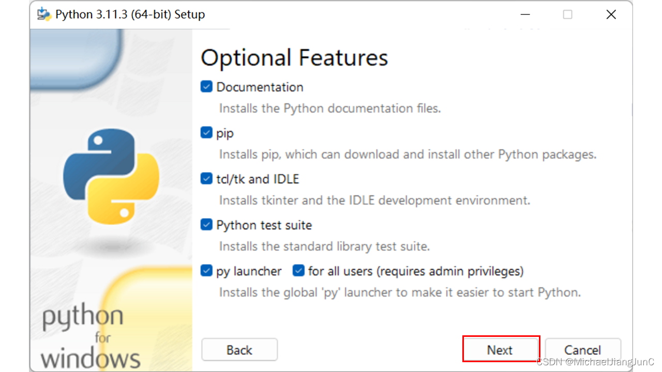
Task: Uncheck the 'for all users' checkbox
Action: point(298,271)
